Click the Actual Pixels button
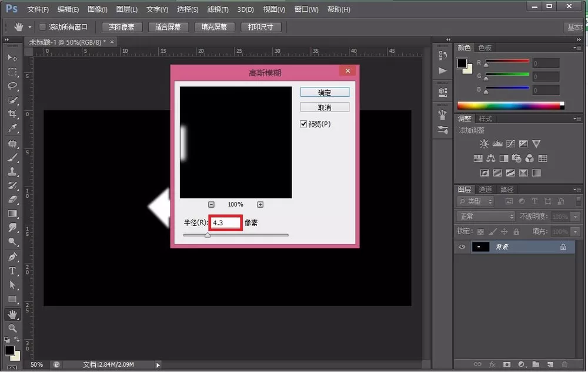 click(x=122, y=27)
